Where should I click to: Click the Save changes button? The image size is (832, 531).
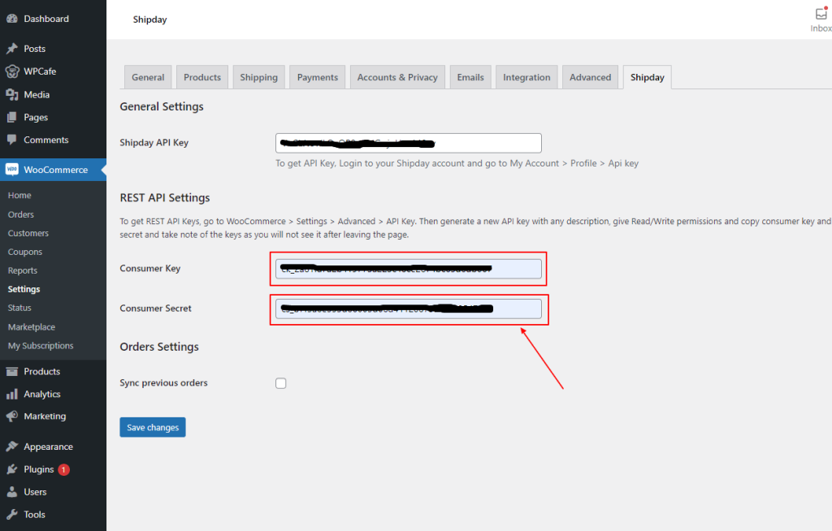pos(153,428)
